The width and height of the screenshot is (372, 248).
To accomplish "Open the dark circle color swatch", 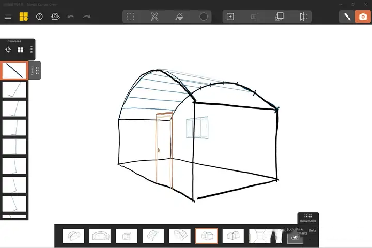I will click(204, 17).
